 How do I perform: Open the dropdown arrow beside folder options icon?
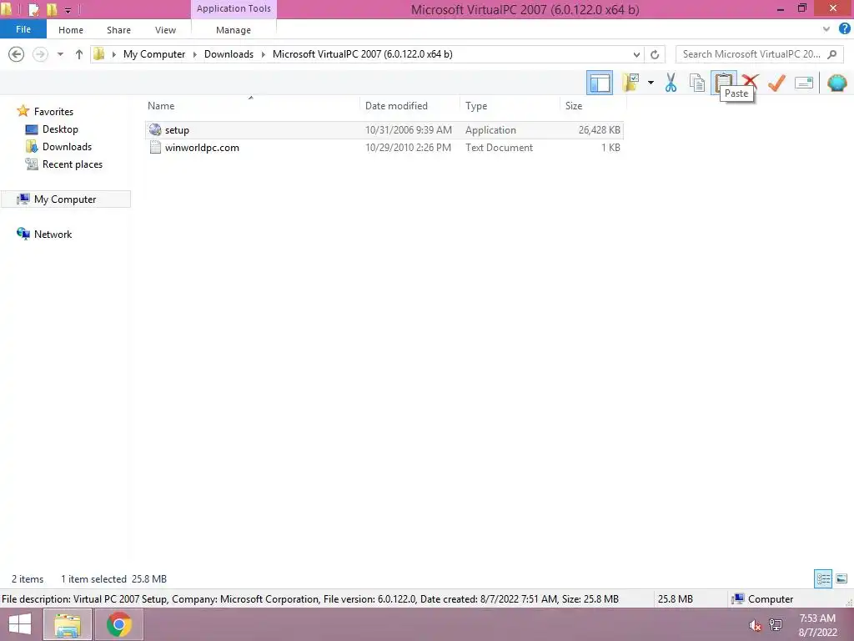coord(651,83)
